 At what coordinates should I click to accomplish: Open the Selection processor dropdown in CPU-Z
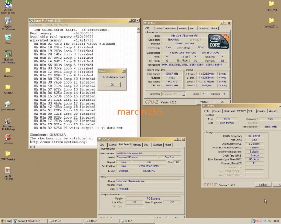point(174,94)
